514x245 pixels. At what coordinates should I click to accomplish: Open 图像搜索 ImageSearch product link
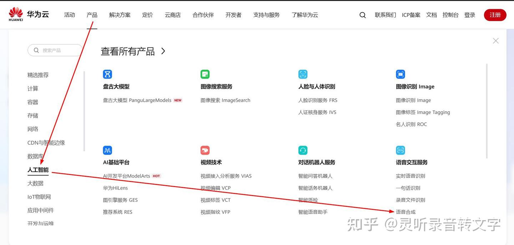tap(226, 100)
